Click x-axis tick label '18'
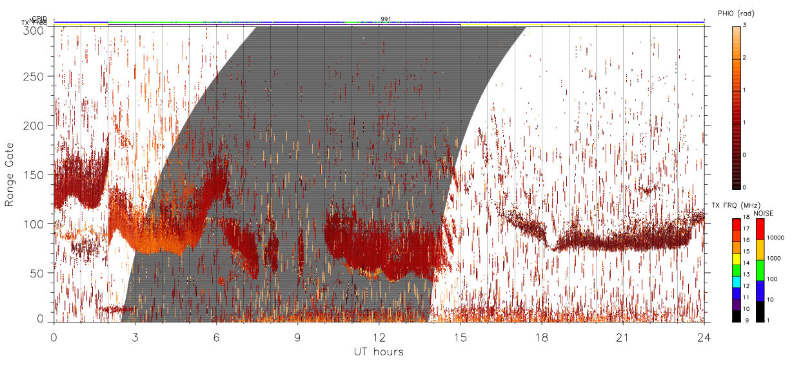The width and height of the screenshot is (792, 365). coord(542,337)
